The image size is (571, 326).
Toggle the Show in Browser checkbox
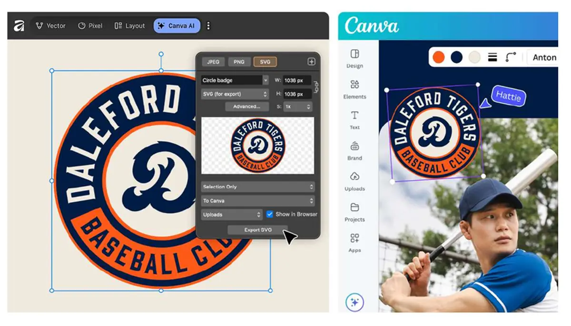[270, 214]
